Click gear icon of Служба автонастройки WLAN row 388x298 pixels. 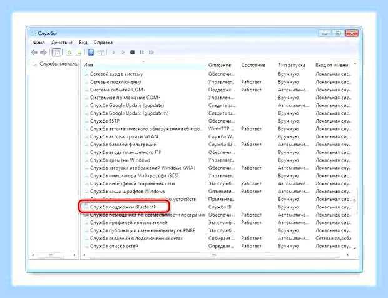86,137
